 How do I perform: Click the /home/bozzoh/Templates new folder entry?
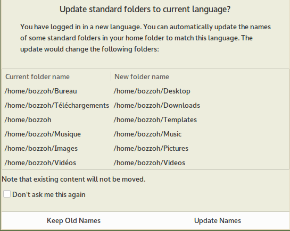click(x=155, y=119)
